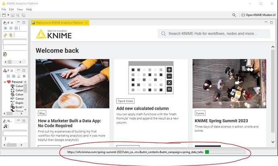
Task: Click the toolbar search magnifier icon
Action: click(234, 15)
